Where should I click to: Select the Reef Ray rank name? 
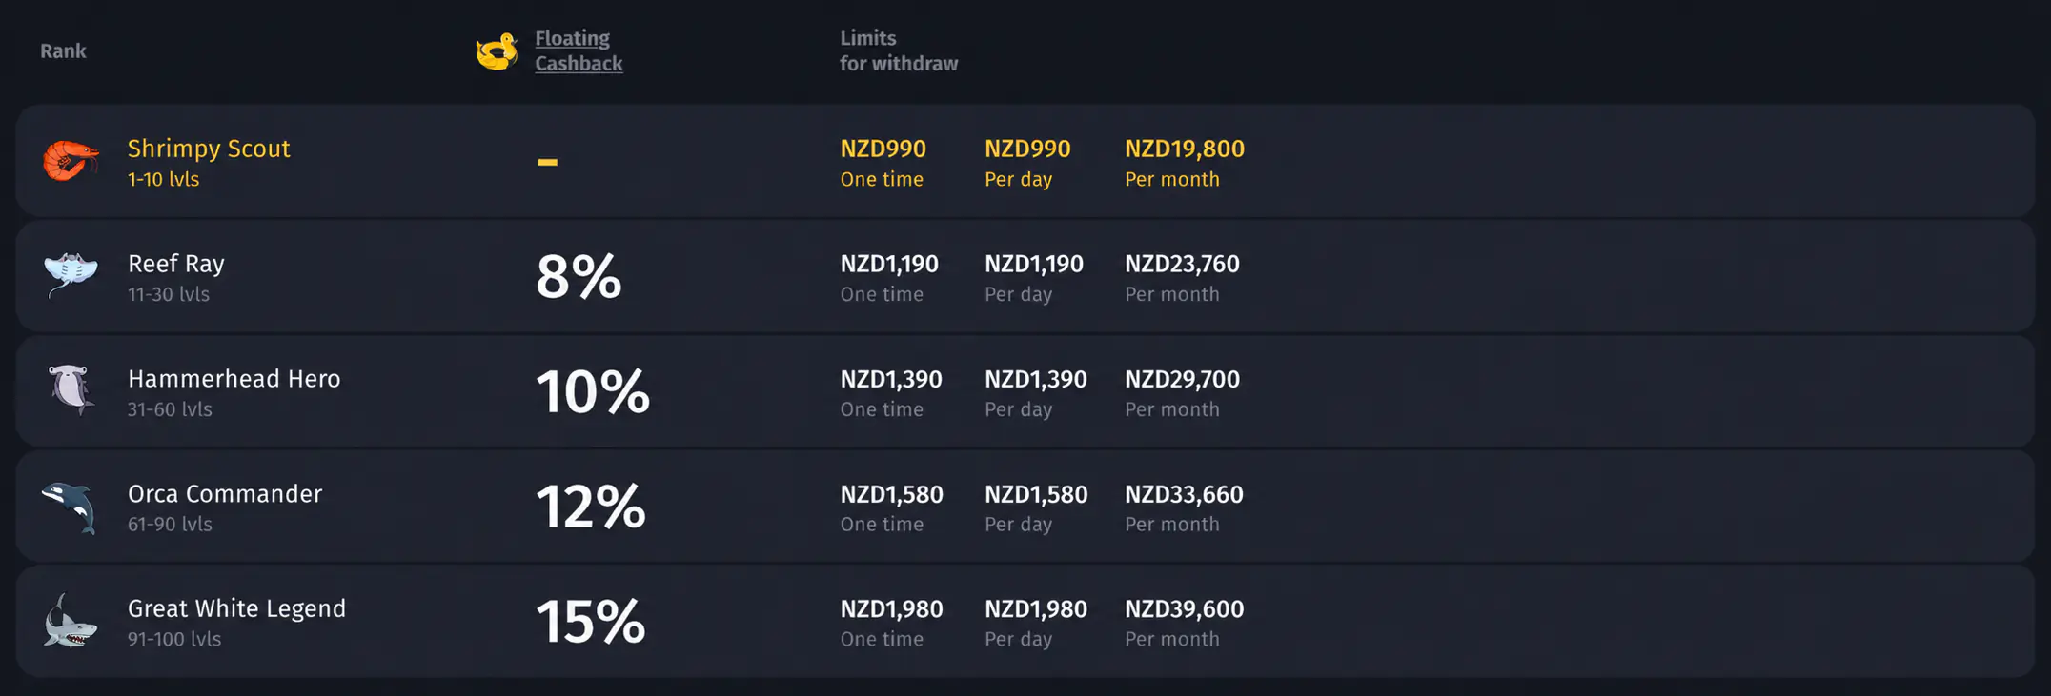(176, 264)
